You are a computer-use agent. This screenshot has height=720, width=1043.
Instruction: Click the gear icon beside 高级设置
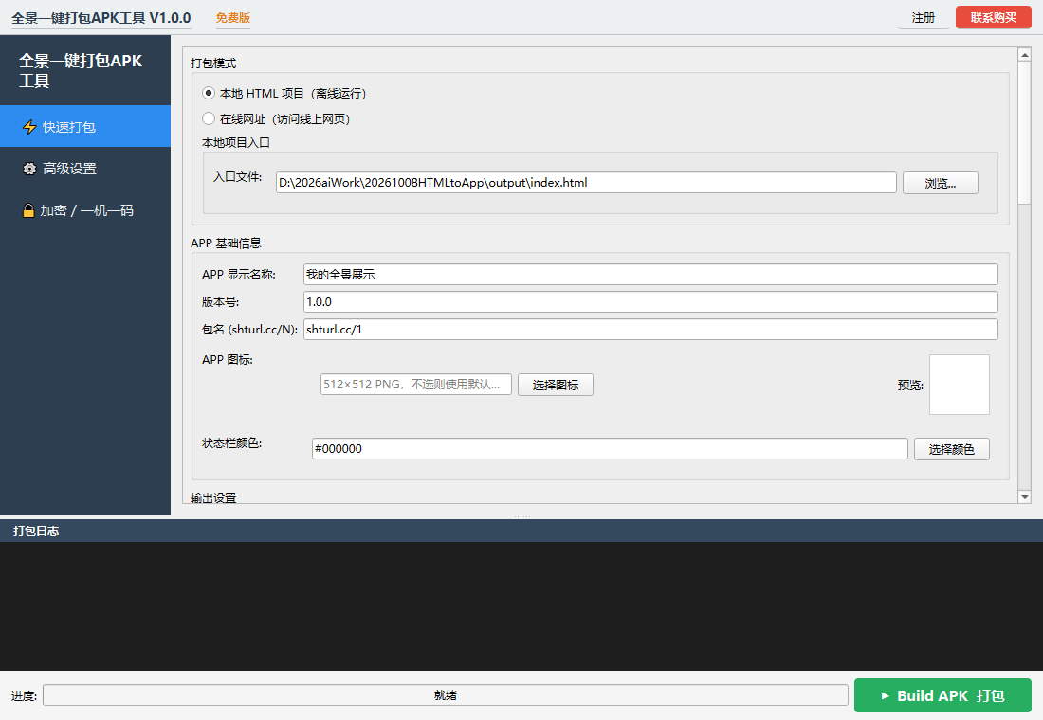coord(29,169)
